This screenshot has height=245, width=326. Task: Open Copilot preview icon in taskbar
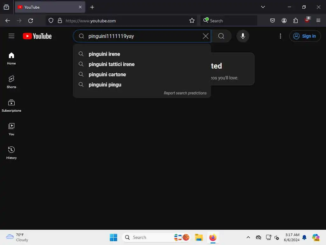click(316, 237)
